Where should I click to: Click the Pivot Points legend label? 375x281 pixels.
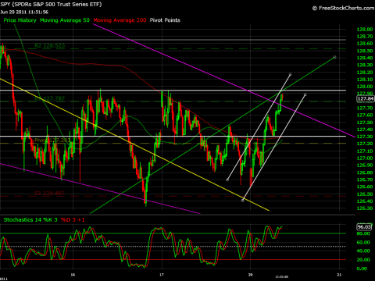pos(165,20)
